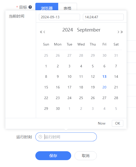Click the time input showing 14:24:47

(103, 17)
